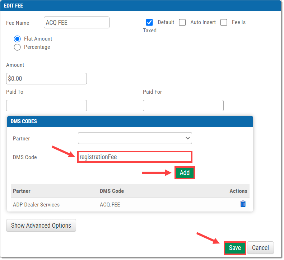Viewport: 284px width, 260px height.
Task: Enable the Auto Insert checkbox
Action: click(x=182, y=23)
